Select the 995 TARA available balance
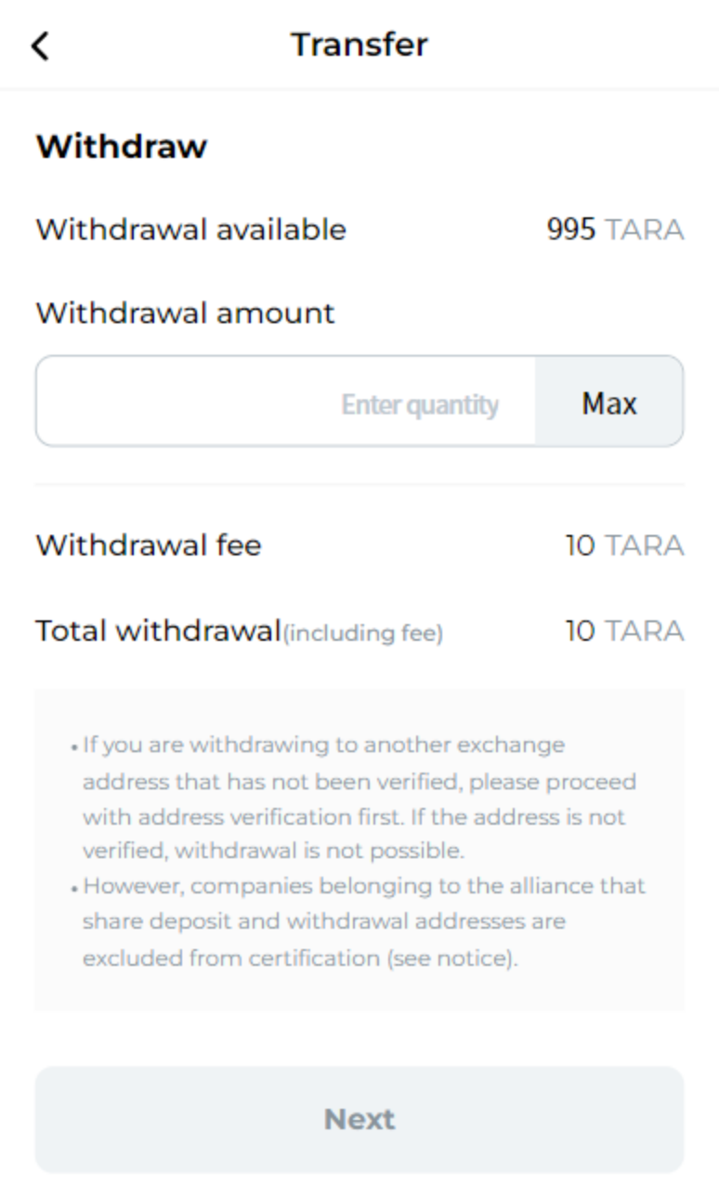Screen dimensions: 719x1198 pyautogui.click(x=615, y=229)
